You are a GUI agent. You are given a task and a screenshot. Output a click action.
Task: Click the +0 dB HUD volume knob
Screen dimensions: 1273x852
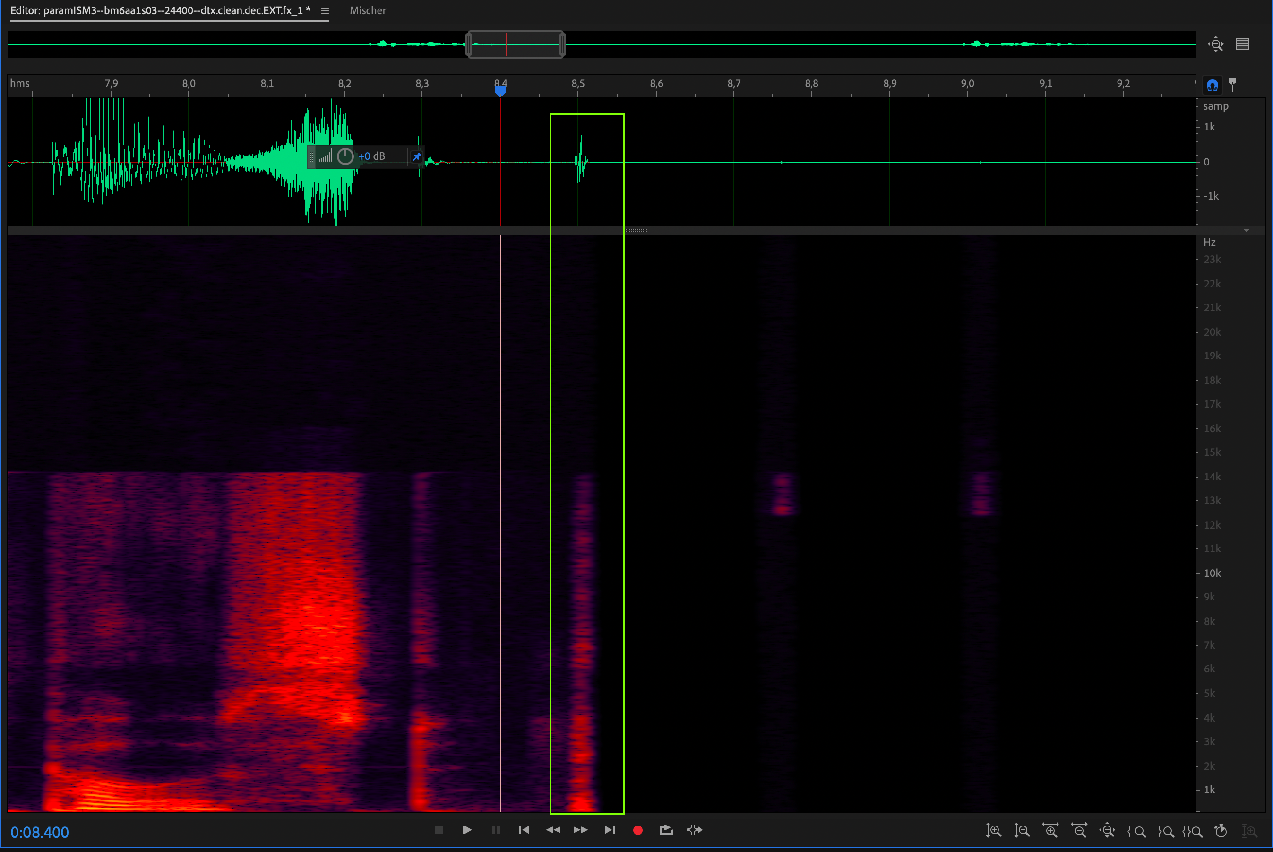click(x=345, y=156)
